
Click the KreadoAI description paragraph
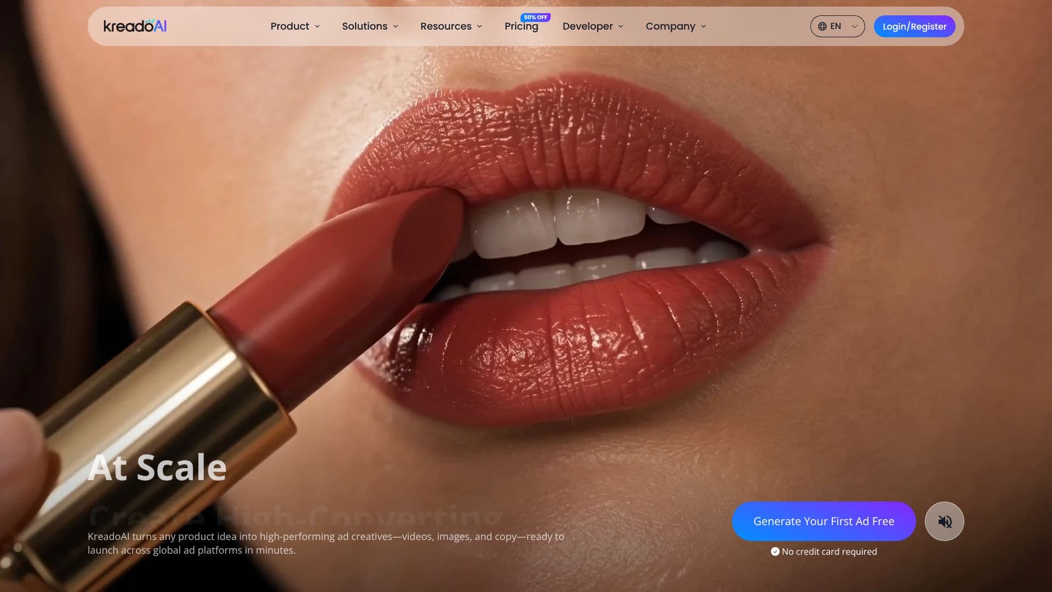tap(326, 543)
